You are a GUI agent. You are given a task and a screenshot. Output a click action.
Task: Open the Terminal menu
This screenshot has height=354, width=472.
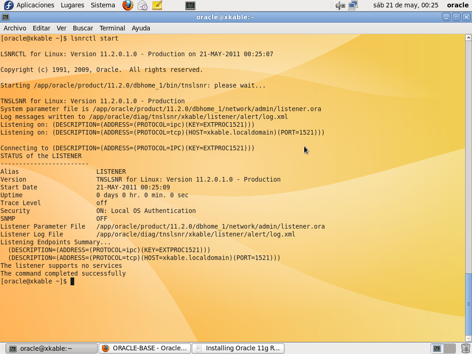pos(112,28)
